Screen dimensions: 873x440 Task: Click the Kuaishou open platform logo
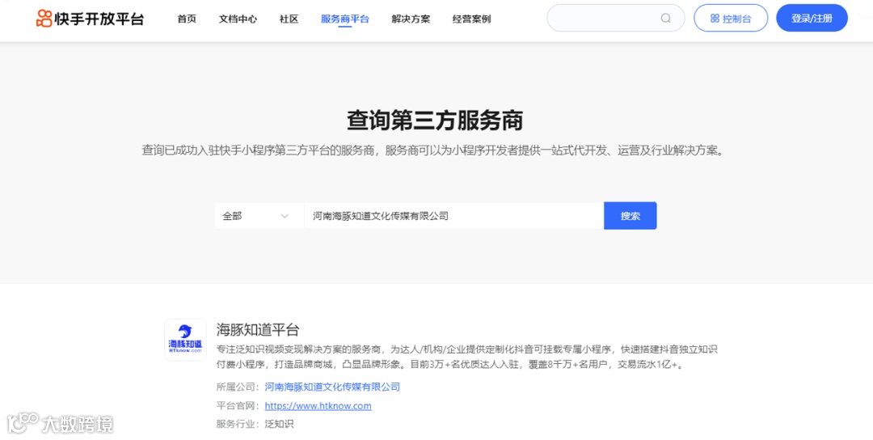coord(90,19)
